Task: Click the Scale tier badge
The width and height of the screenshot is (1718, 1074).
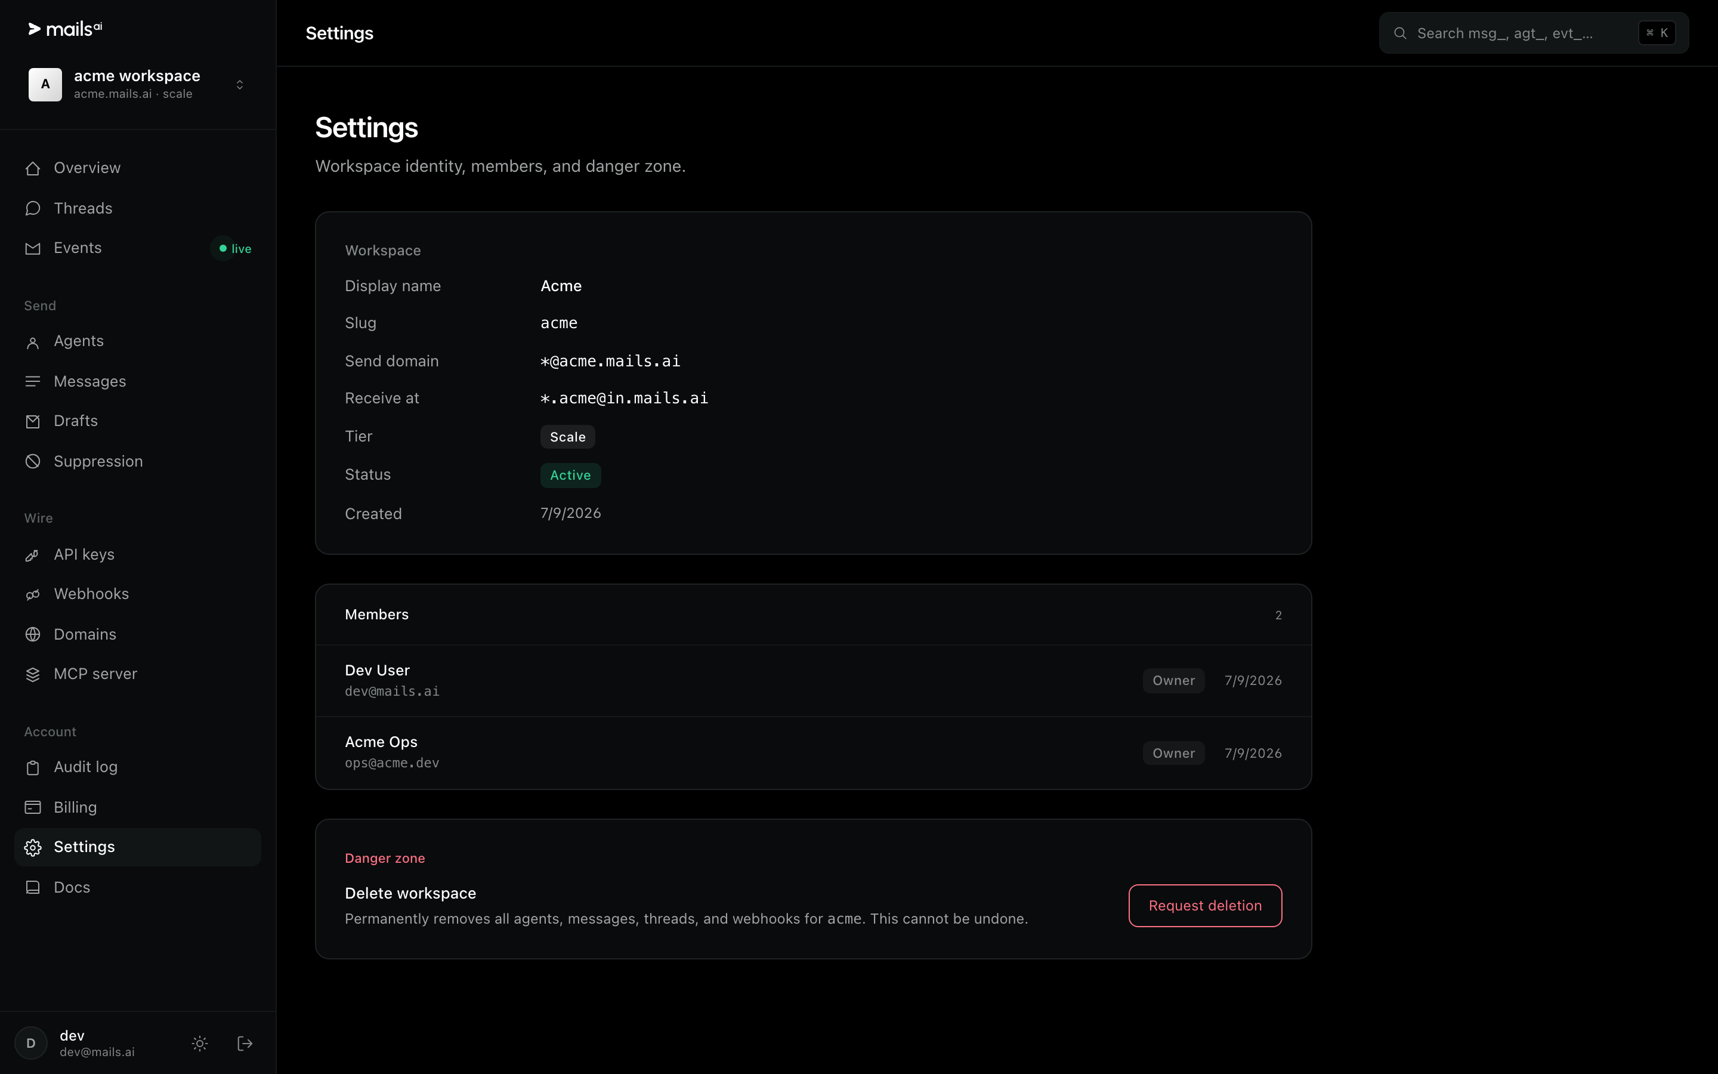Action: pyautogui.click(x=567, y=437)
